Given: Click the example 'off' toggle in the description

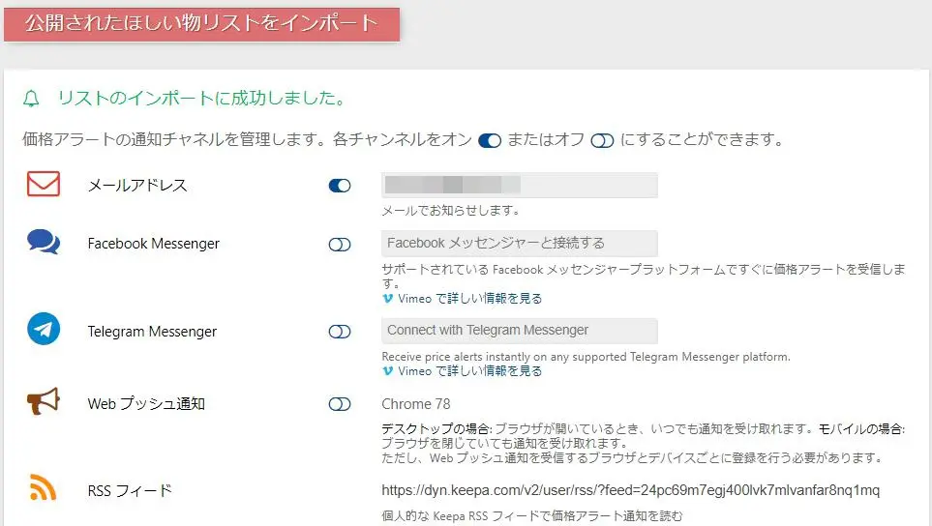Looking at the screenshot, I should [x=602, y=141].
